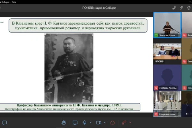Viewport: 192px width, 128px height.
Task: Click the slide caption Профессор Казанского университета
Action: pyautogui.click(x=69, y=105)
